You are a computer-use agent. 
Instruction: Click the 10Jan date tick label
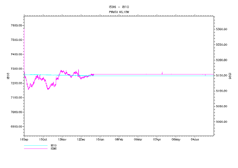pos(100,139)
